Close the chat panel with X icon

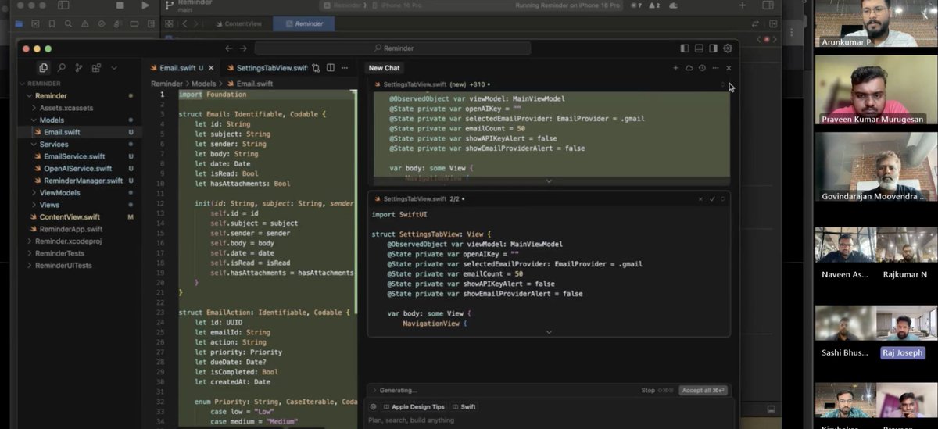pyautogui.click(x=729, y=68)
